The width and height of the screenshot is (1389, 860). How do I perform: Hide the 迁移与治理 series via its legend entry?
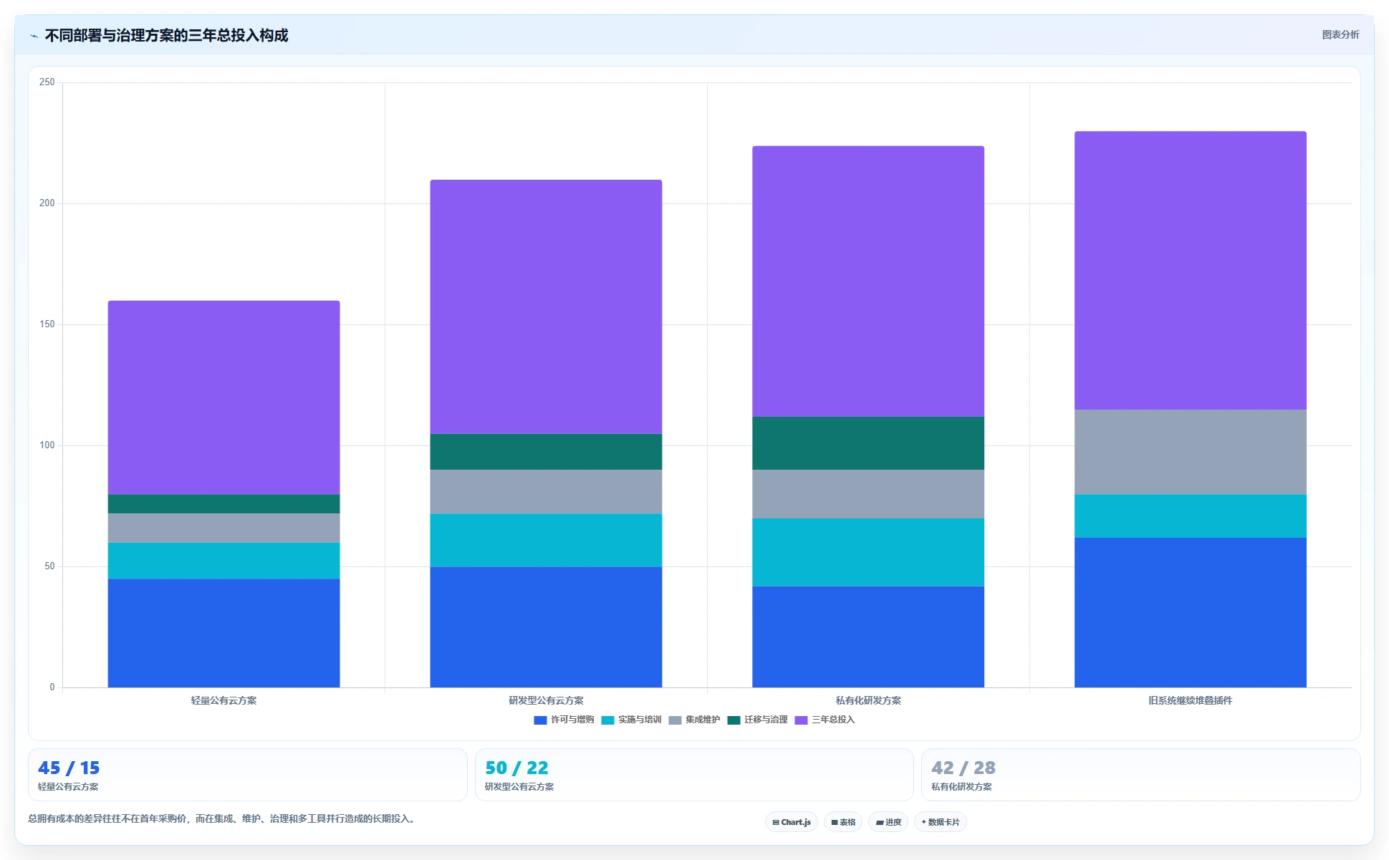[756, 720]
